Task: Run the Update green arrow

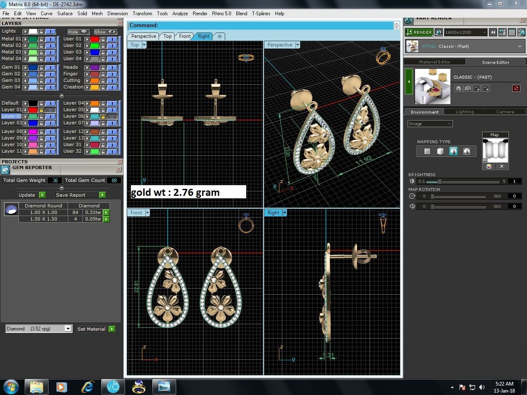Action: [42, 195]
